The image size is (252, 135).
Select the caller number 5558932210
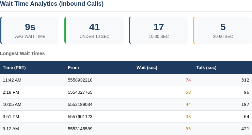[x=80, y=80]
